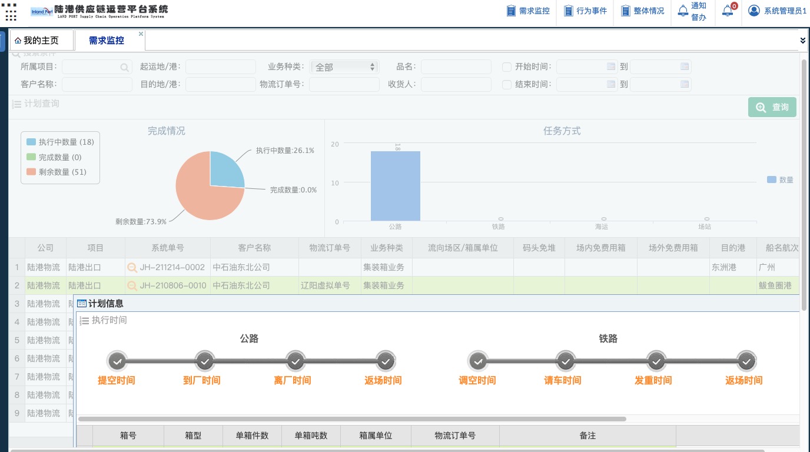Open the 通知督办 bell icon

coord(683,11)
